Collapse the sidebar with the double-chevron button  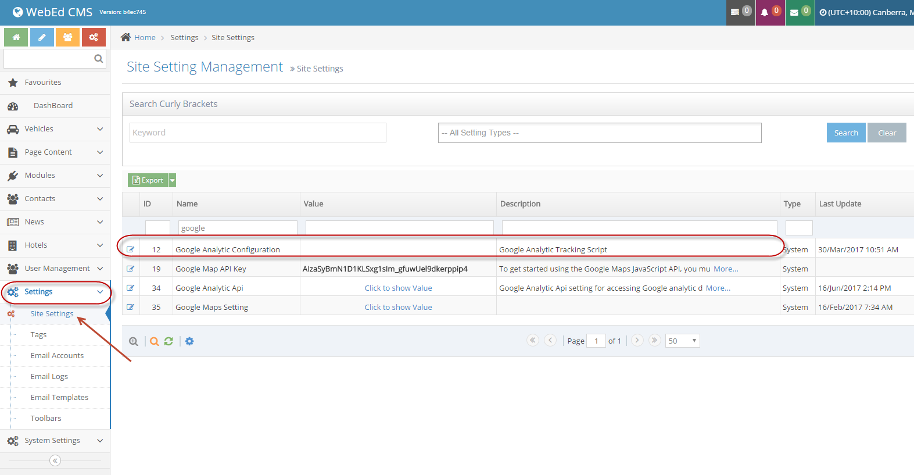(55, 460)
